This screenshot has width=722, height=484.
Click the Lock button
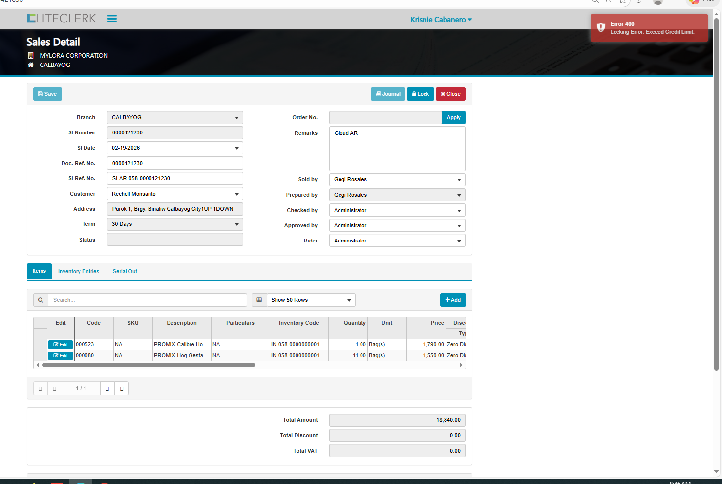tap(421, 94)
